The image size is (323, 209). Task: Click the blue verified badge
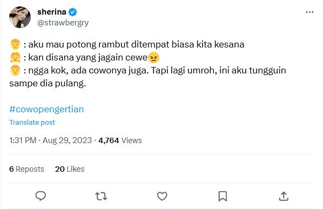coord(72,12)
